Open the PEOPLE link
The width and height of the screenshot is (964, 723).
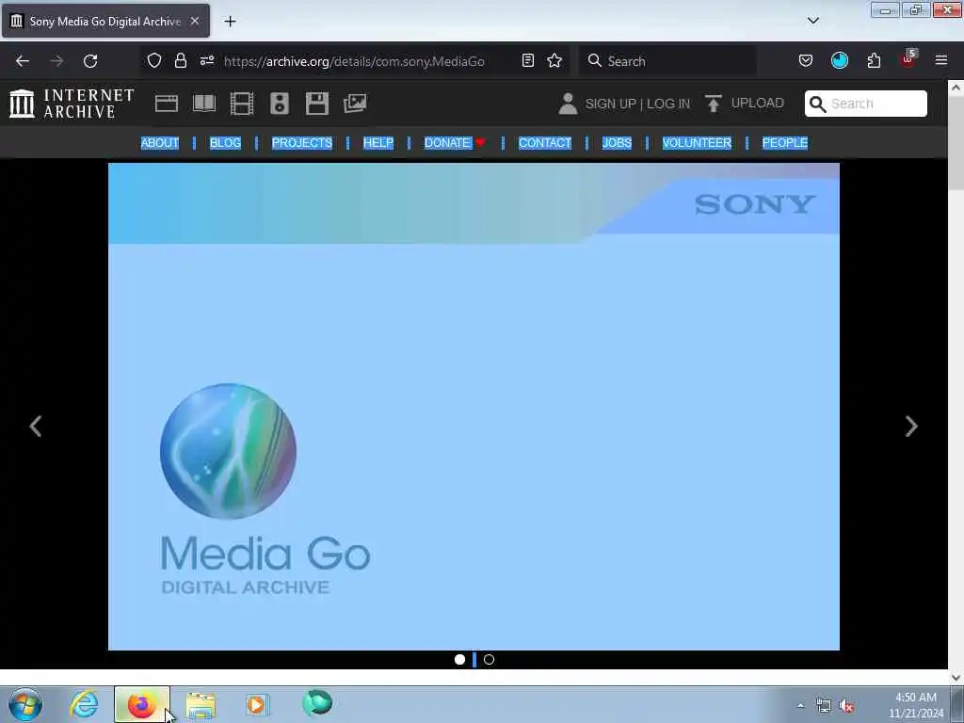tap(784, 143)
